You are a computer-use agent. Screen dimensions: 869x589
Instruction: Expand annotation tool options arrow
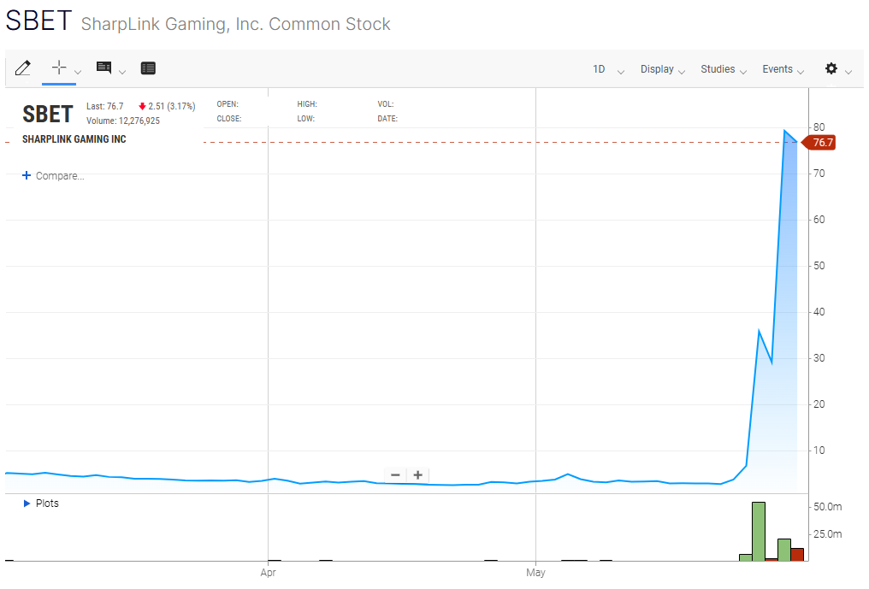click(x=122, y=71)
